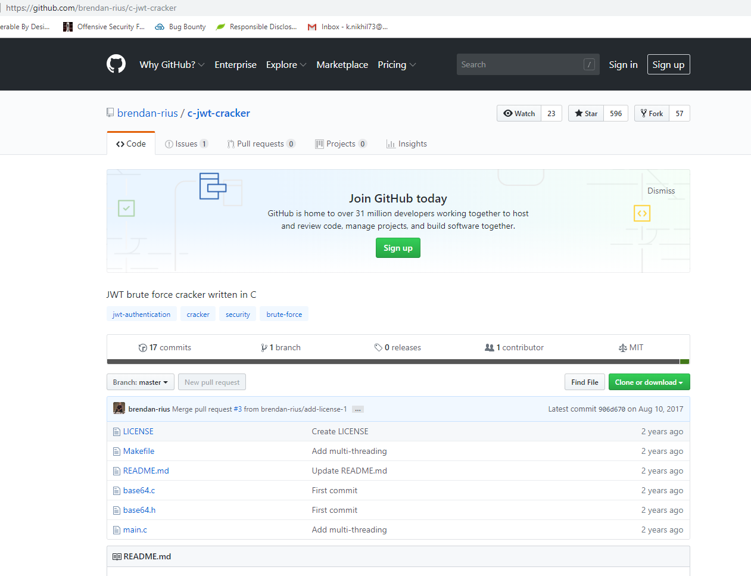Screen dimensions: 751x576
Task: Click the MIT license scale icon
Action: pos(622,348)
